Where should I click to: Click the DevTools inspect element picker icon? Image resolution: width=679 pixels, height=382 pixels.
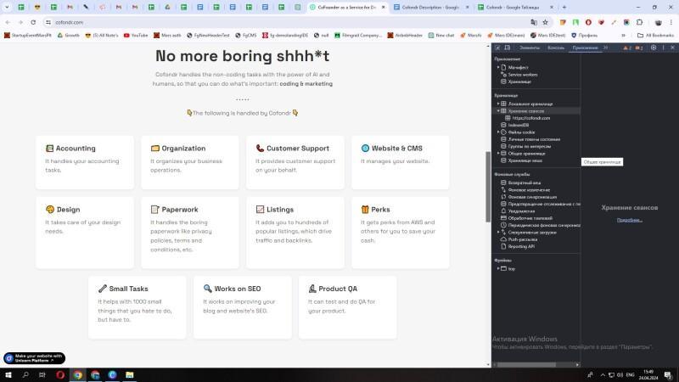coord(497,48)
